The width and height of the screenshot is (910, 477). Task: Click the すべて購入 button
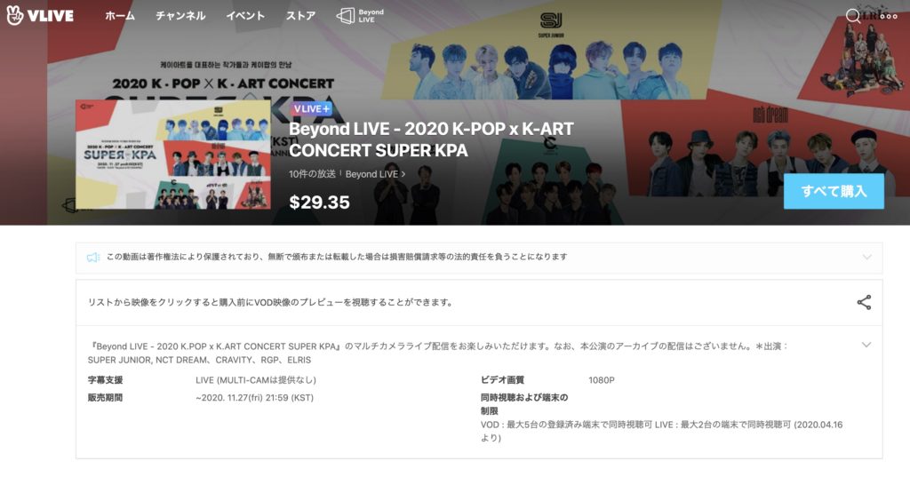pyautogui.click(x=834, y=191)
